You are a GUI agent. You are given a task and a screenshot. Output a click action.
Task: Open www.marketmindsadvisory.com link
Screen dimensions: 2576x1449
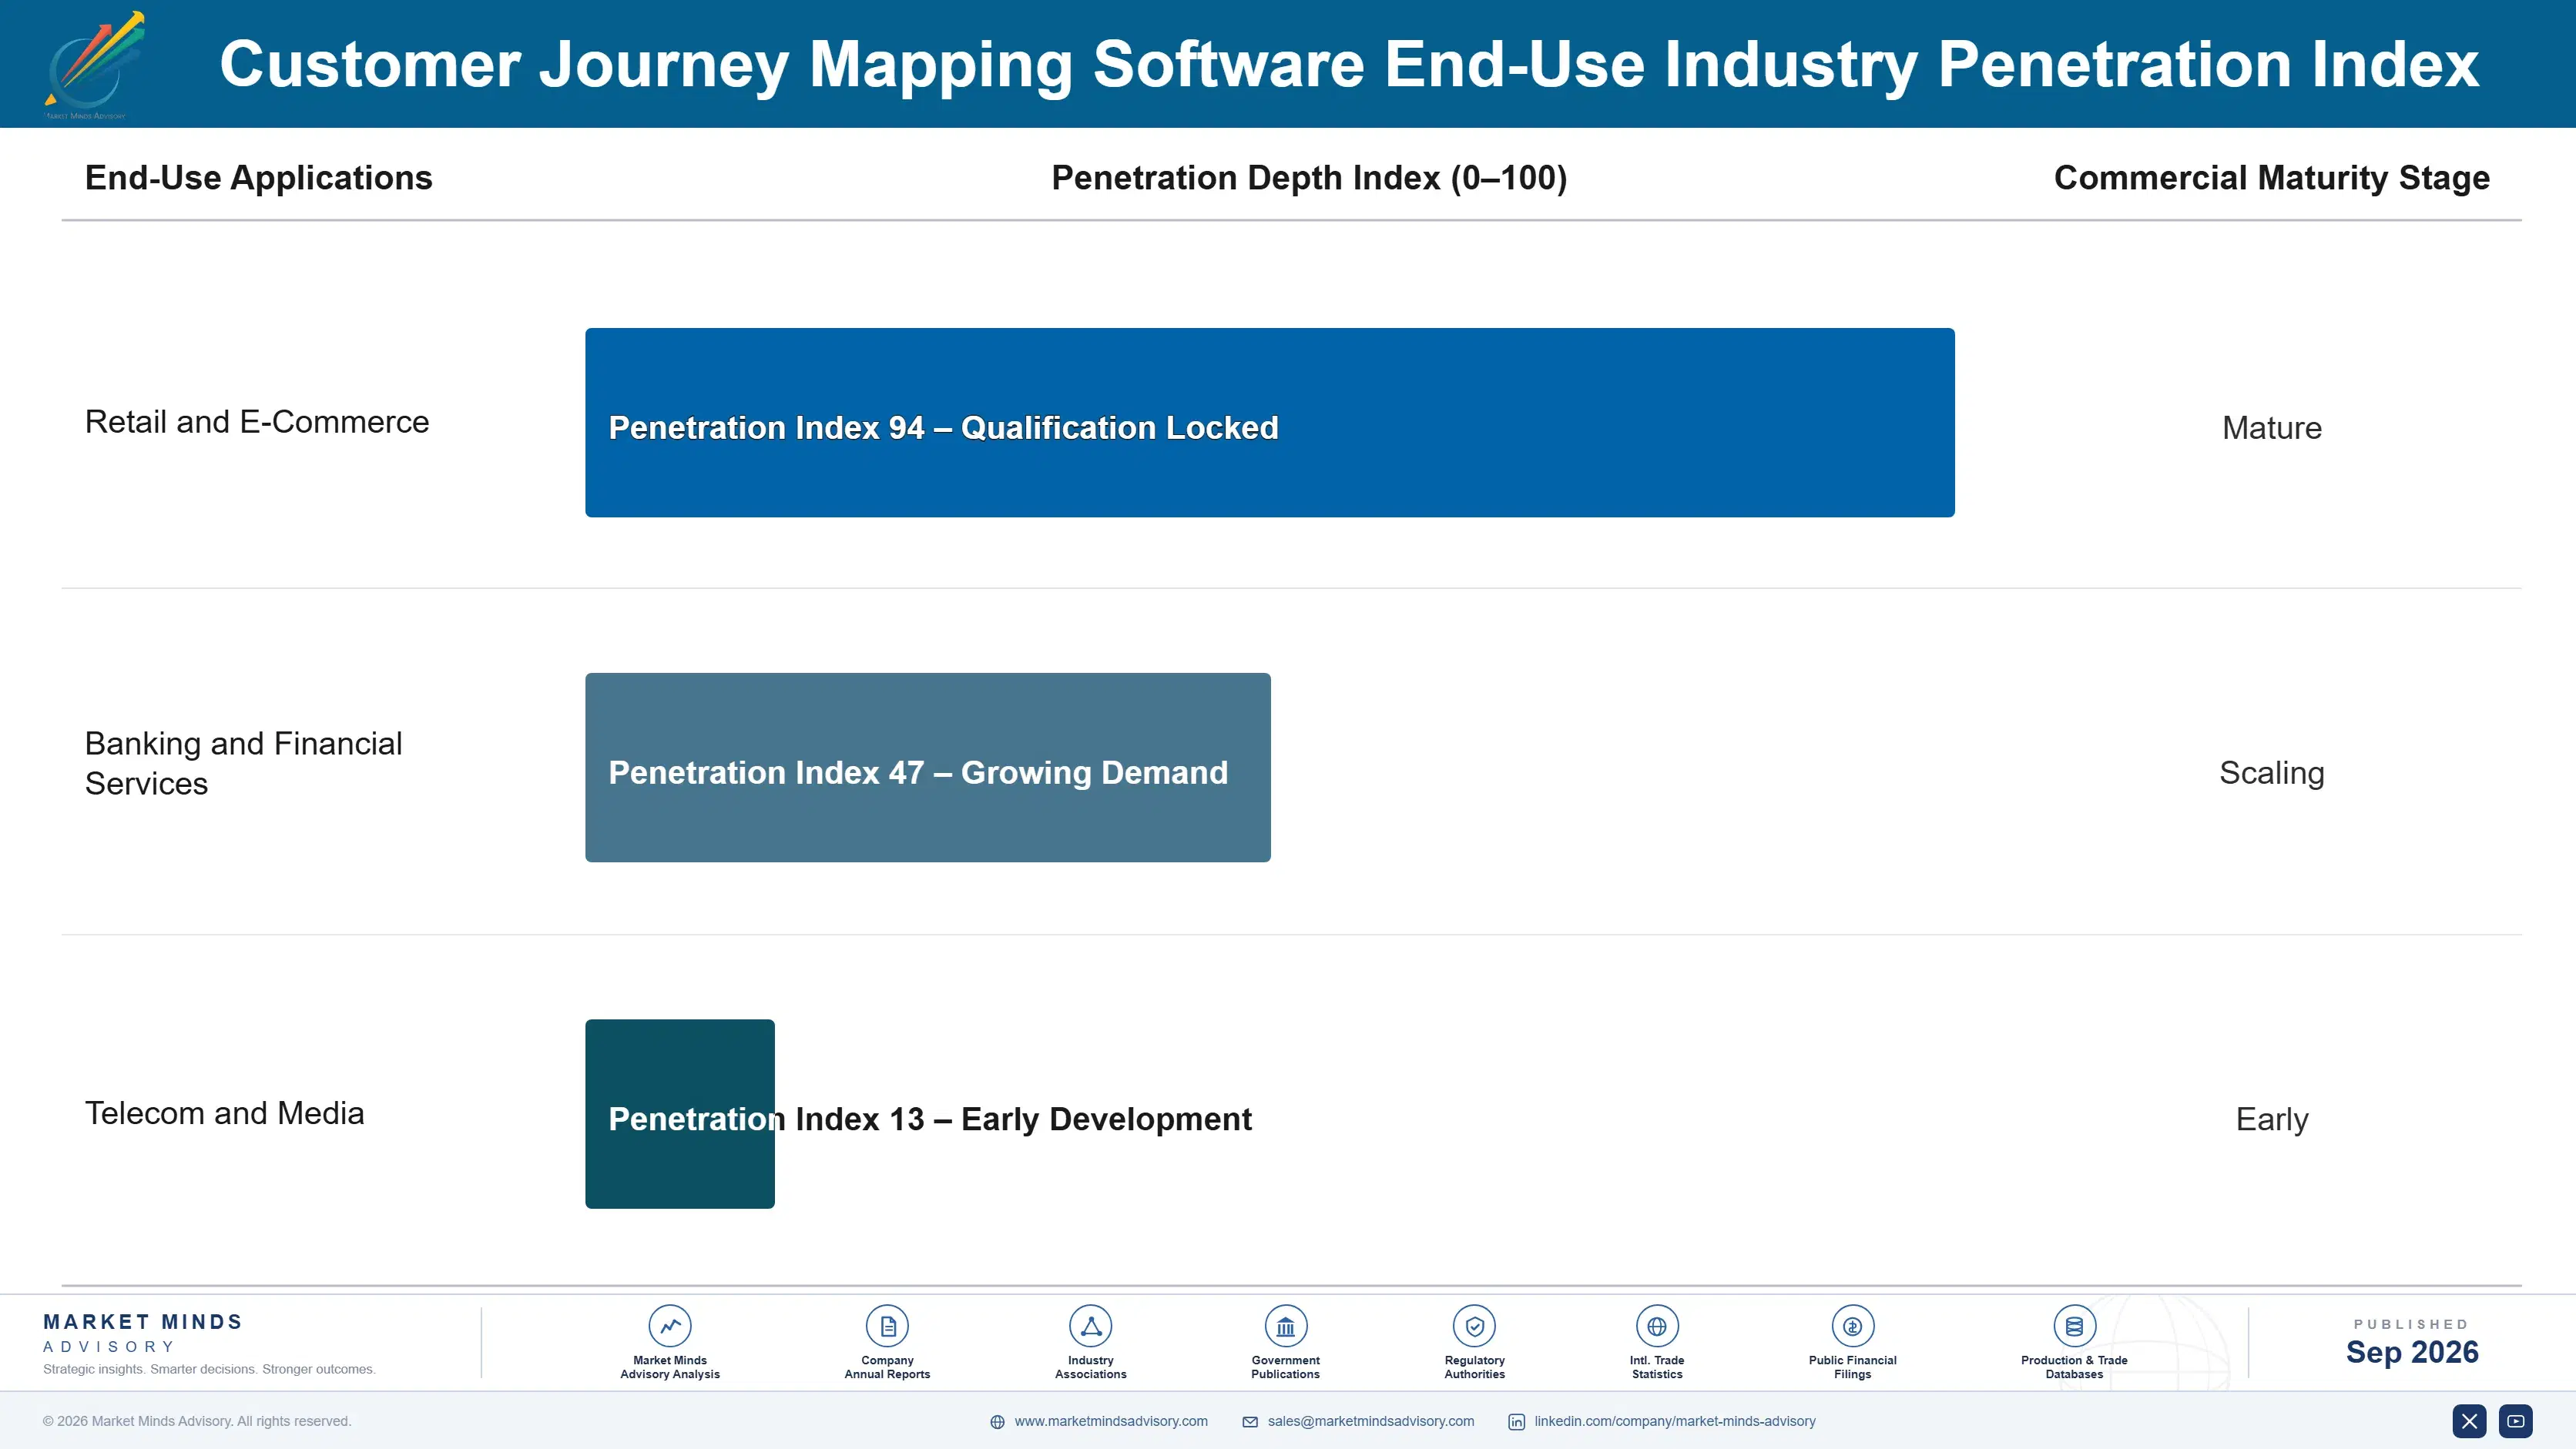click(x=1111, y=1421)
